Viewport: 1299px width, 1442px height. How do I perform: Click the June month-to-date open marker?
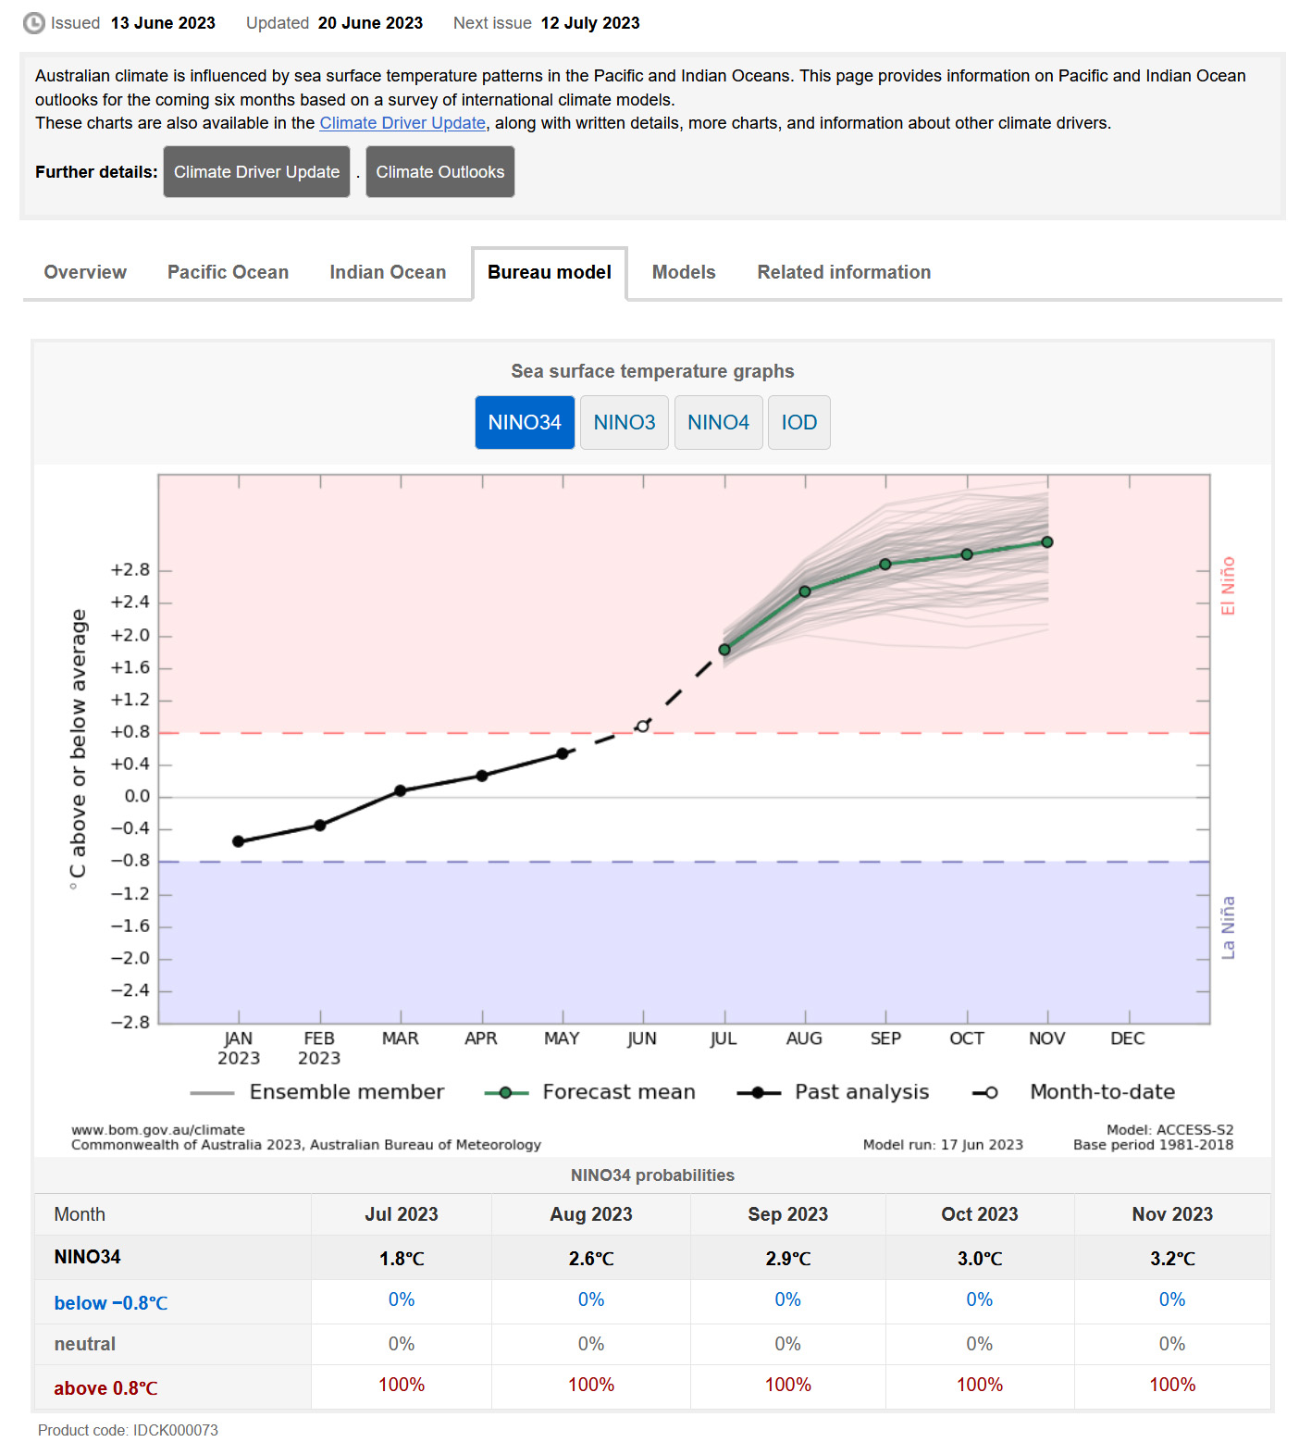(642, 727)
